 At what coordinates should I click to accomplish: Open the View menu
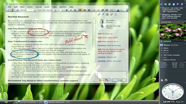click(22, 7)
